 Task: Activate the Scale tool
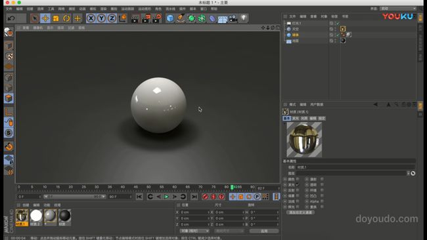coord(56,18)
